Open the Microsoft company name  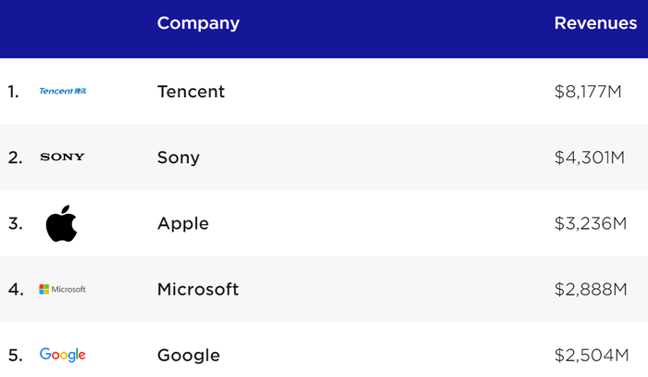click(x=198, y=289)
